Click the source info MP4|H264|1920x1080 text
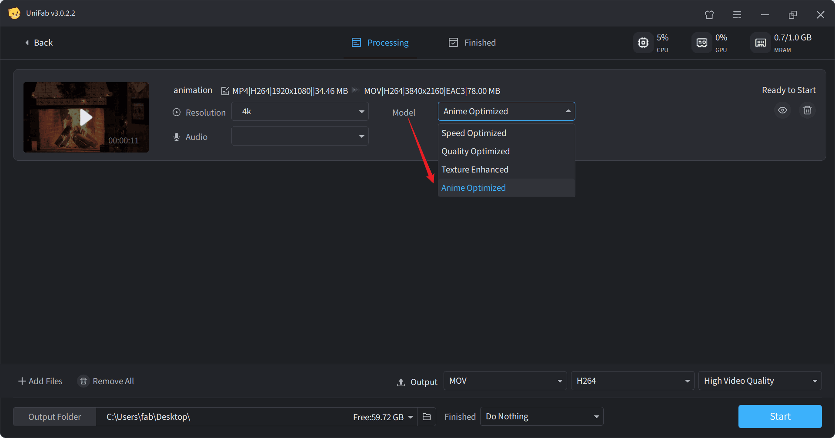This screenshot has height=438, width=835. point(290,91)
